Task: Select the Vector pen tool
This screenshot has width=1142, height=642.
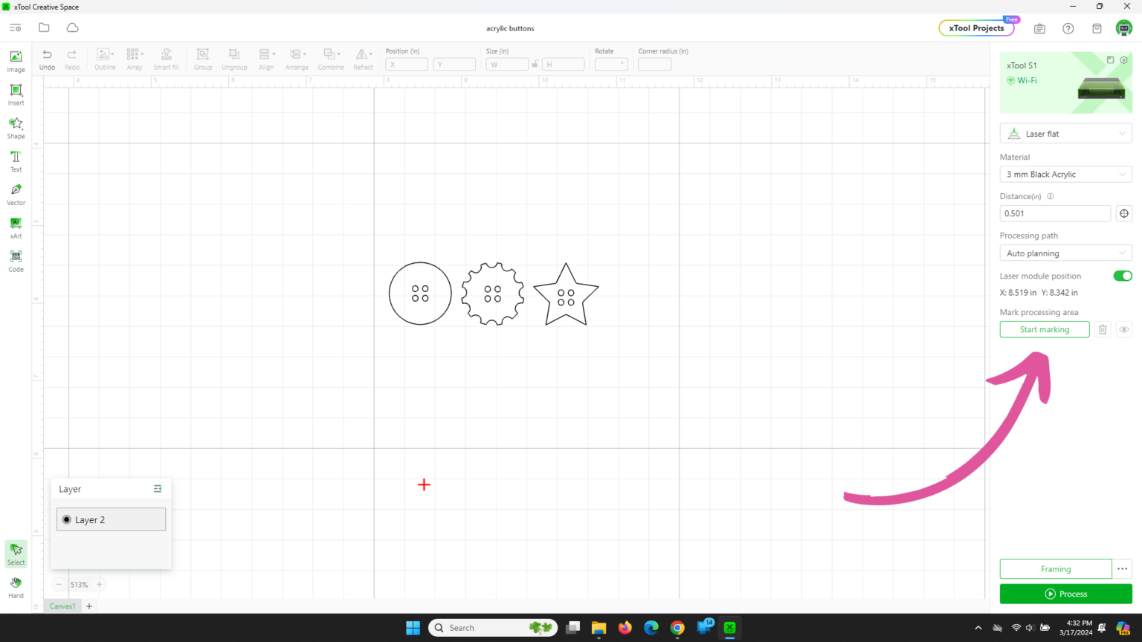Action: (16, 195)
